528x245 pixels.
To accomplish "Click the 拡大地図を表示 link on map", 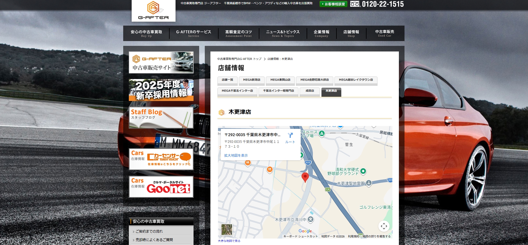I will point(236,156).
